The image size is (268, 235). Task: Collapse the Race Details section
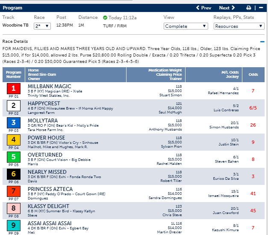pos(262,42)
